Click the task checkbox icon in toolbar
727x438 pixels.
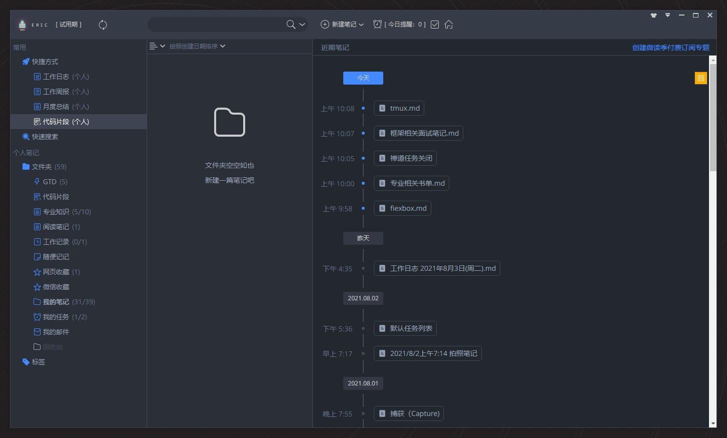click(435, 25)
